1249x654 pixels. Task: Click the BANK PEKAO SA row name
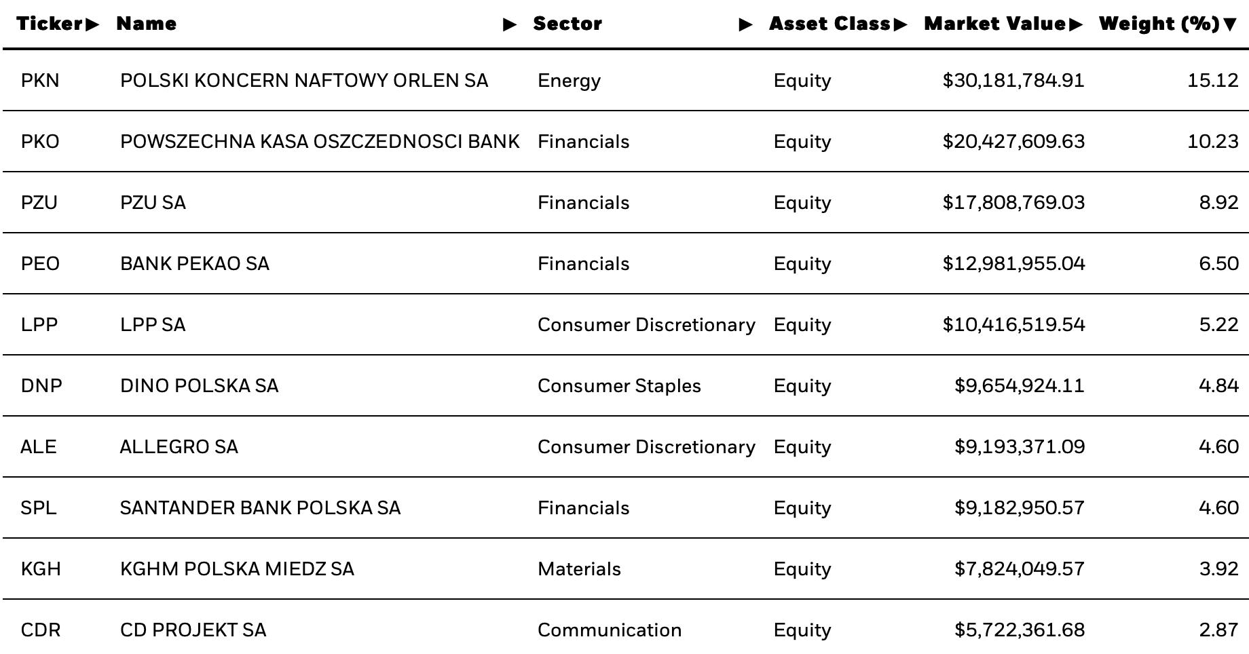coord(195,263)
